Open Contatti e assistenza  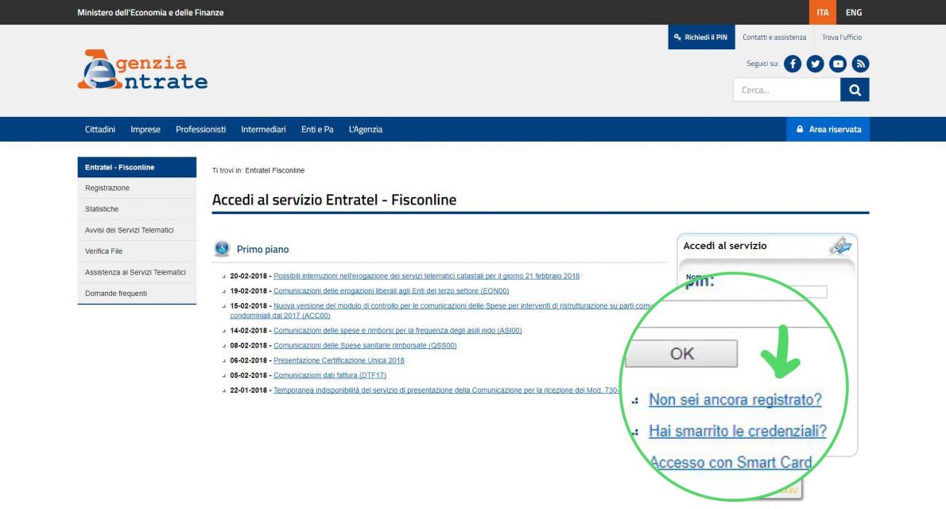click(x=774, y=37)
